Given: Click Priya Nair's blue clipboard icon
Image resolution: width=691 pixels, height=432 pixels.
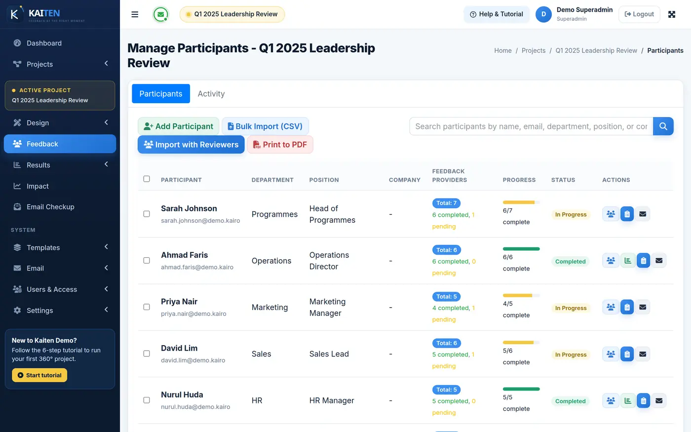Looking at the screenshot, I should [x=627, y=307].
